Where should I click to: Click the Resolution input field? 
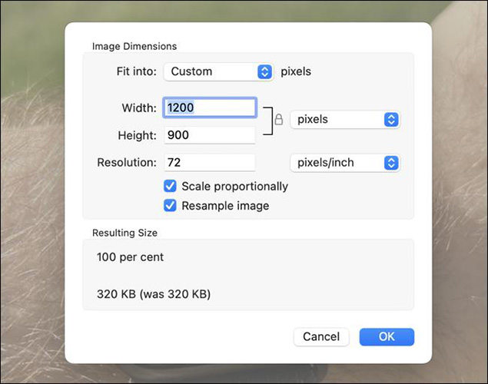pos(210,162)
